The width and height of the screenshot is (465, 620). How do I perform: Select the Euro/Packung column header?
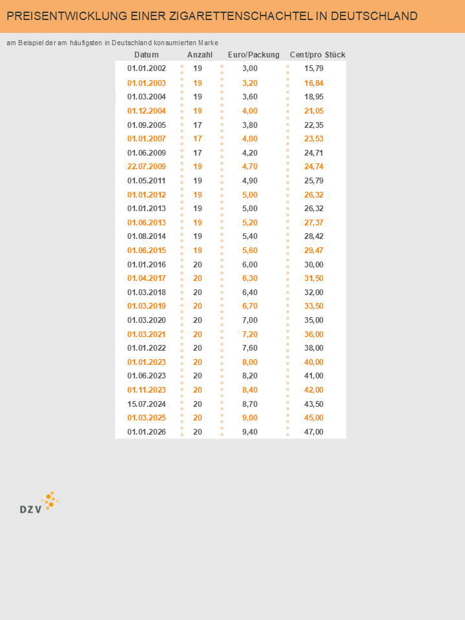(x=254, y=55)
